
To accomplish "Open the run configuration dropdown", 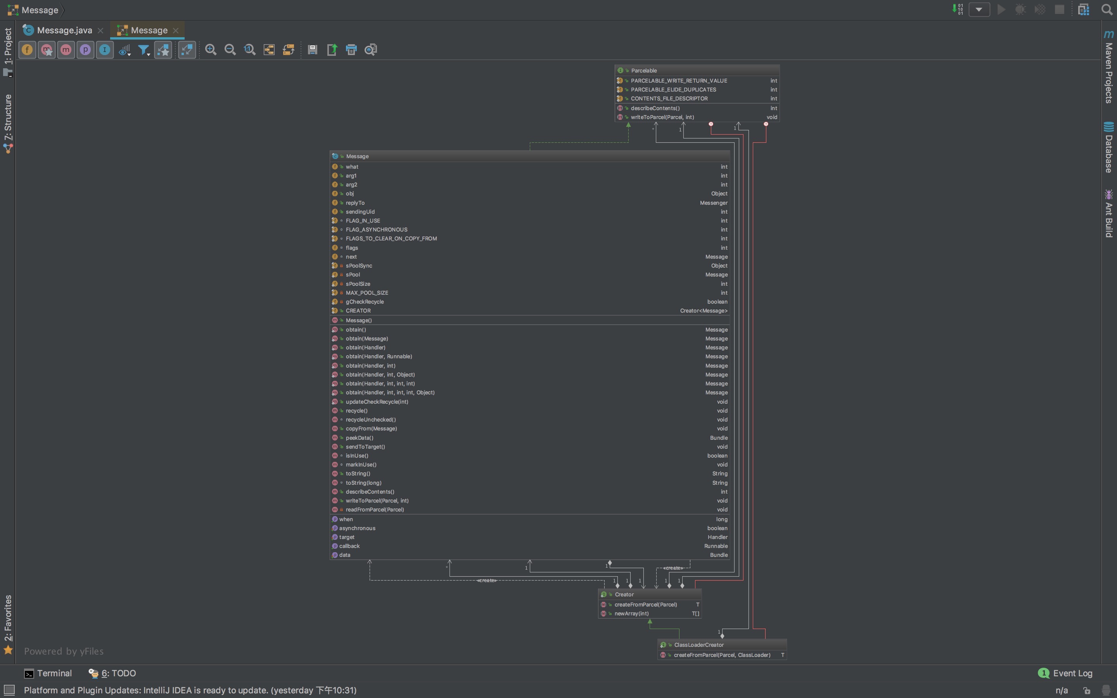I will [979, 10].
